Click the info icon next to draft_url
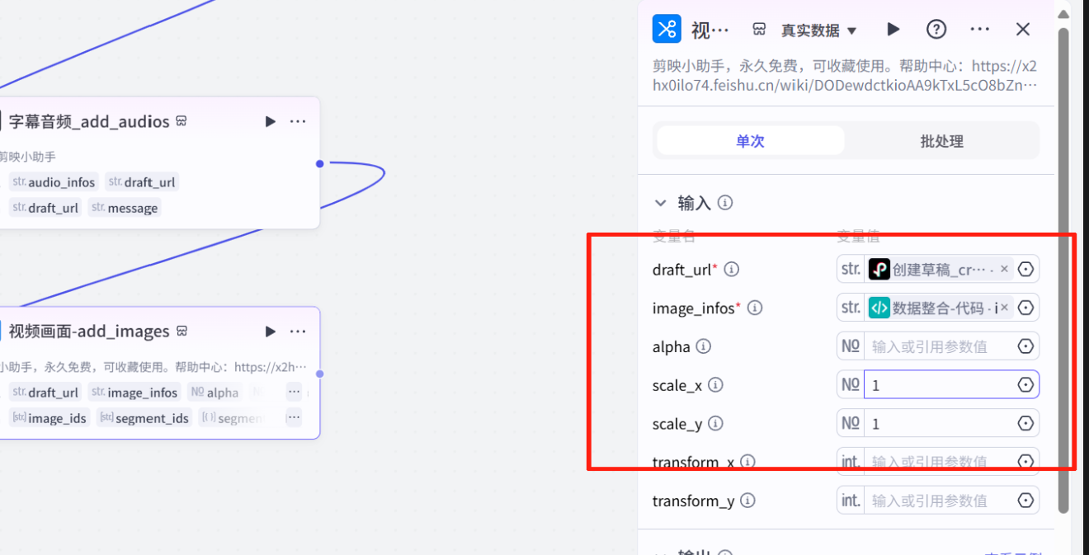This screenshot has height=555, width=1089. (732, 270)
